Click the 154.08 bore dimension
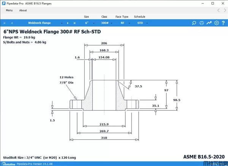The image size is (228, 166). [104, 57]
